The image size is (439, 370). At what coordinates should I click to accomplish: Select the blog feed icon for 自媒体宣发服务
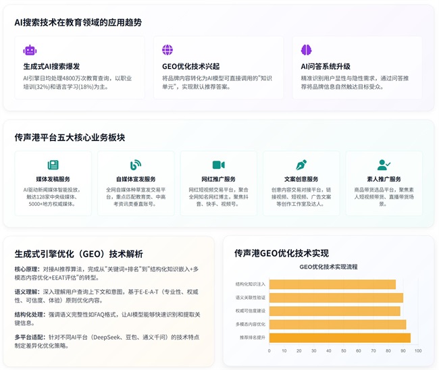pos(136,165)
